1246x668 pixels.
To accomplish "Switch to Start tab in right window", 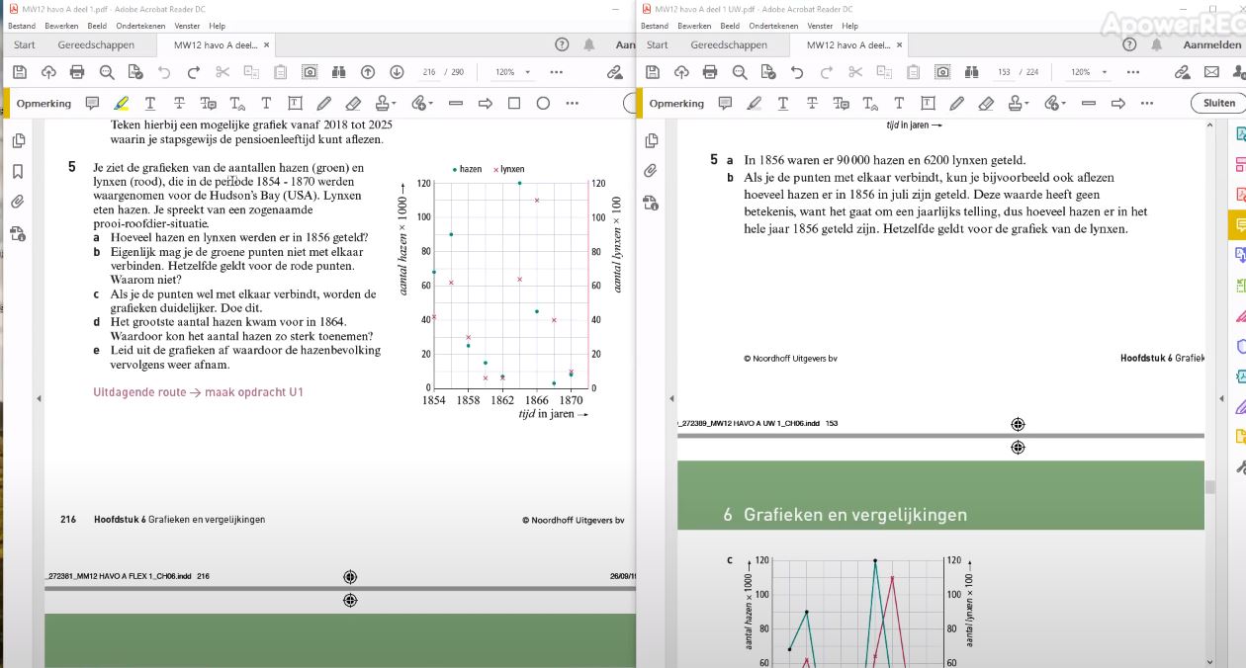I will tap(658, 44).
